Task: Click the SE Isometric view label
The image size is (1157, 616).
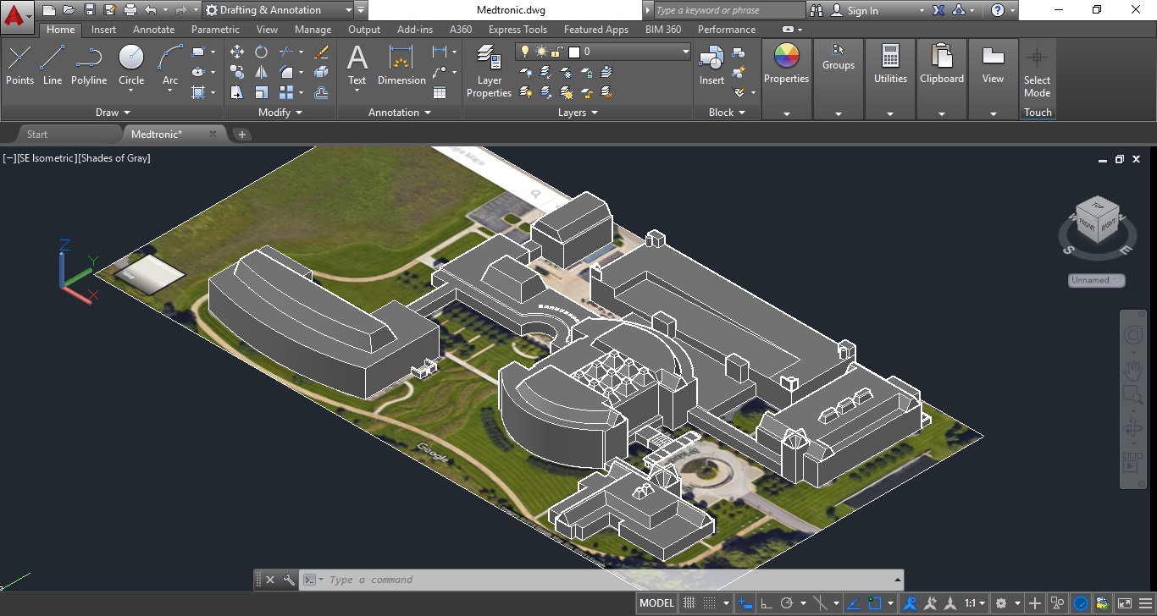Action: 47,158
